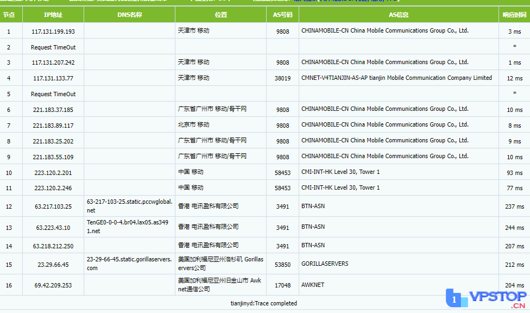Viewport: 530px width, 313px height.
Task: Select IP address 221.183.37.185
Action: [x=53, y=110]
